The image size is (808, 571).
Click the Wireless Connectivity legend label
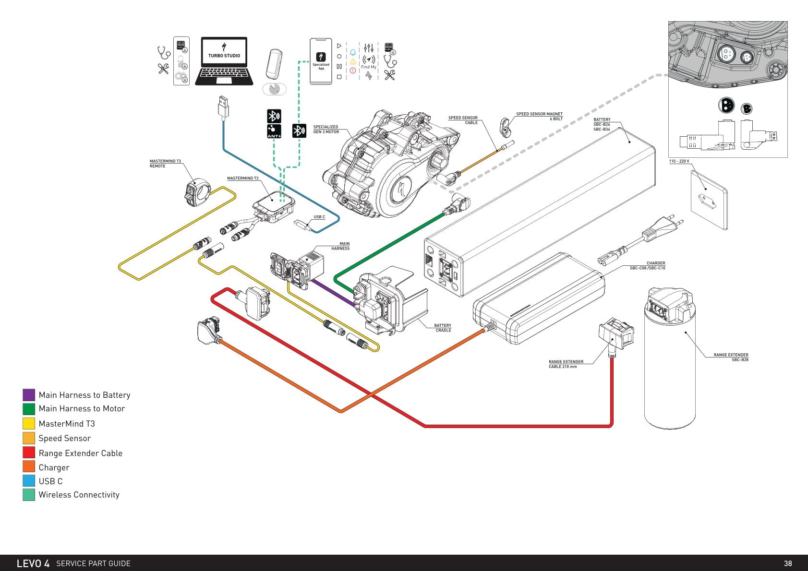tap(79, 495)
